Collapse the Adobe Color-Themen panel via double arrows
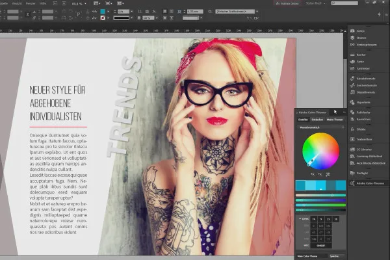Screen dimensions: 390x260 [344, 112]
